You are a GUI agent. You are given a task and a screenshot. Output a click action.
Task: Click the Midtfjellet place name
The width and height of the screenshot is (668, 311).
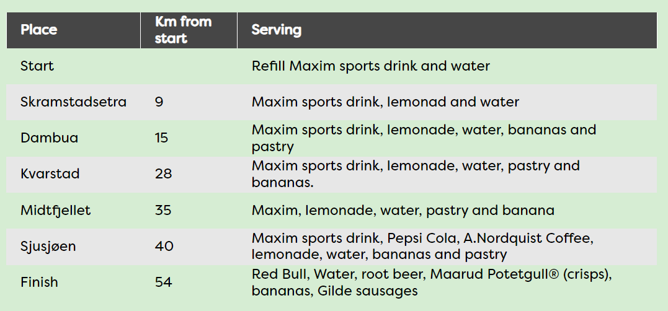pyautogui.click(x=55, y=210)
